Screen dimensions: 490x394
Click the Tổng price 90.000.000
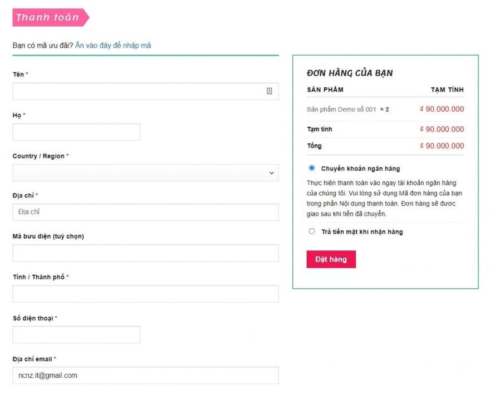click(x=442, y=146)
